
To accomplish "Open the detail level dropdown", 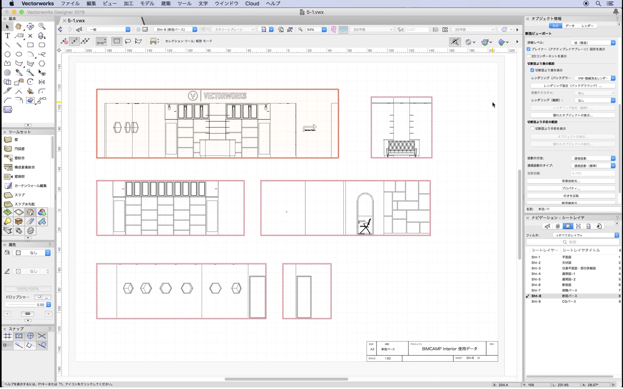I will [x=593, y=43].
